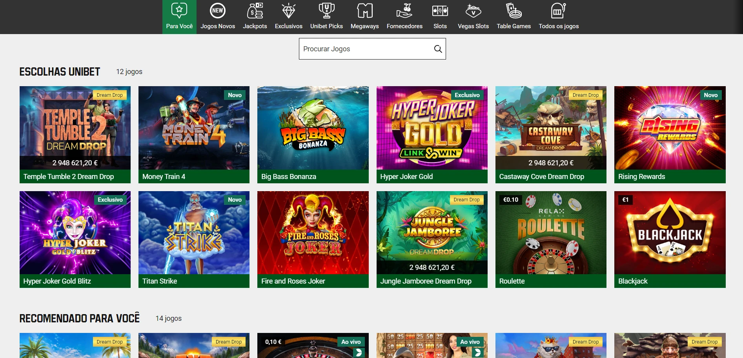The width and height of the screenshot is (743, 358).
Task: Open the Megaways M icon
Action: pyautogui.click(x=365, y=11)
